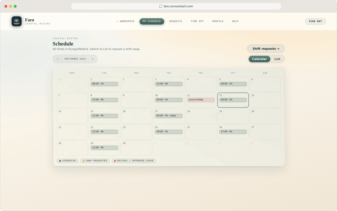Select the September 14 day cell
The image size is (337, 211).
click(72, 116)
